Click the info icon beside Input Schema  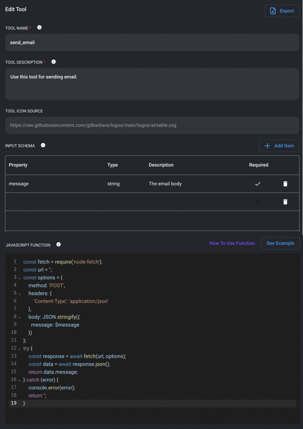pyautogui.click(x=43, y=145)
